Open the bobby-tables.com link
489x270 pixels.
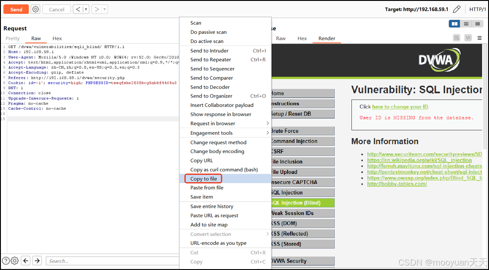click(397, 184)
